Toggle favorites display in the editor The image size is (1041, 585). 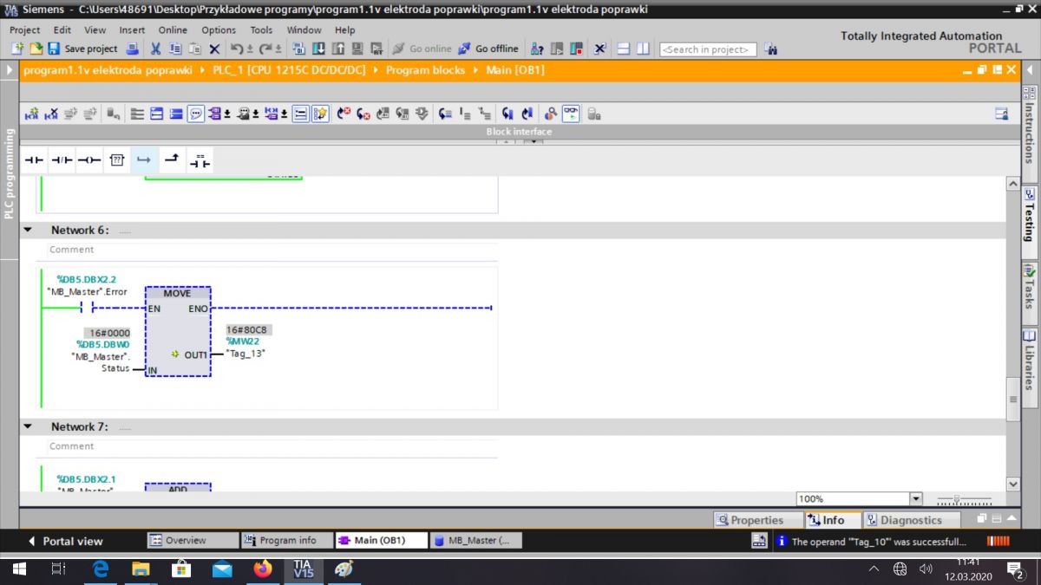pos(320,114)
